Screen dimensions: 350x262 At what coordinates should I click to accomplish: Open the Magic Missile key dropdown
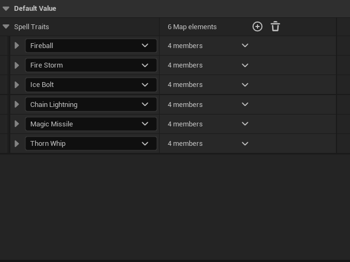(x=91, y=124)
